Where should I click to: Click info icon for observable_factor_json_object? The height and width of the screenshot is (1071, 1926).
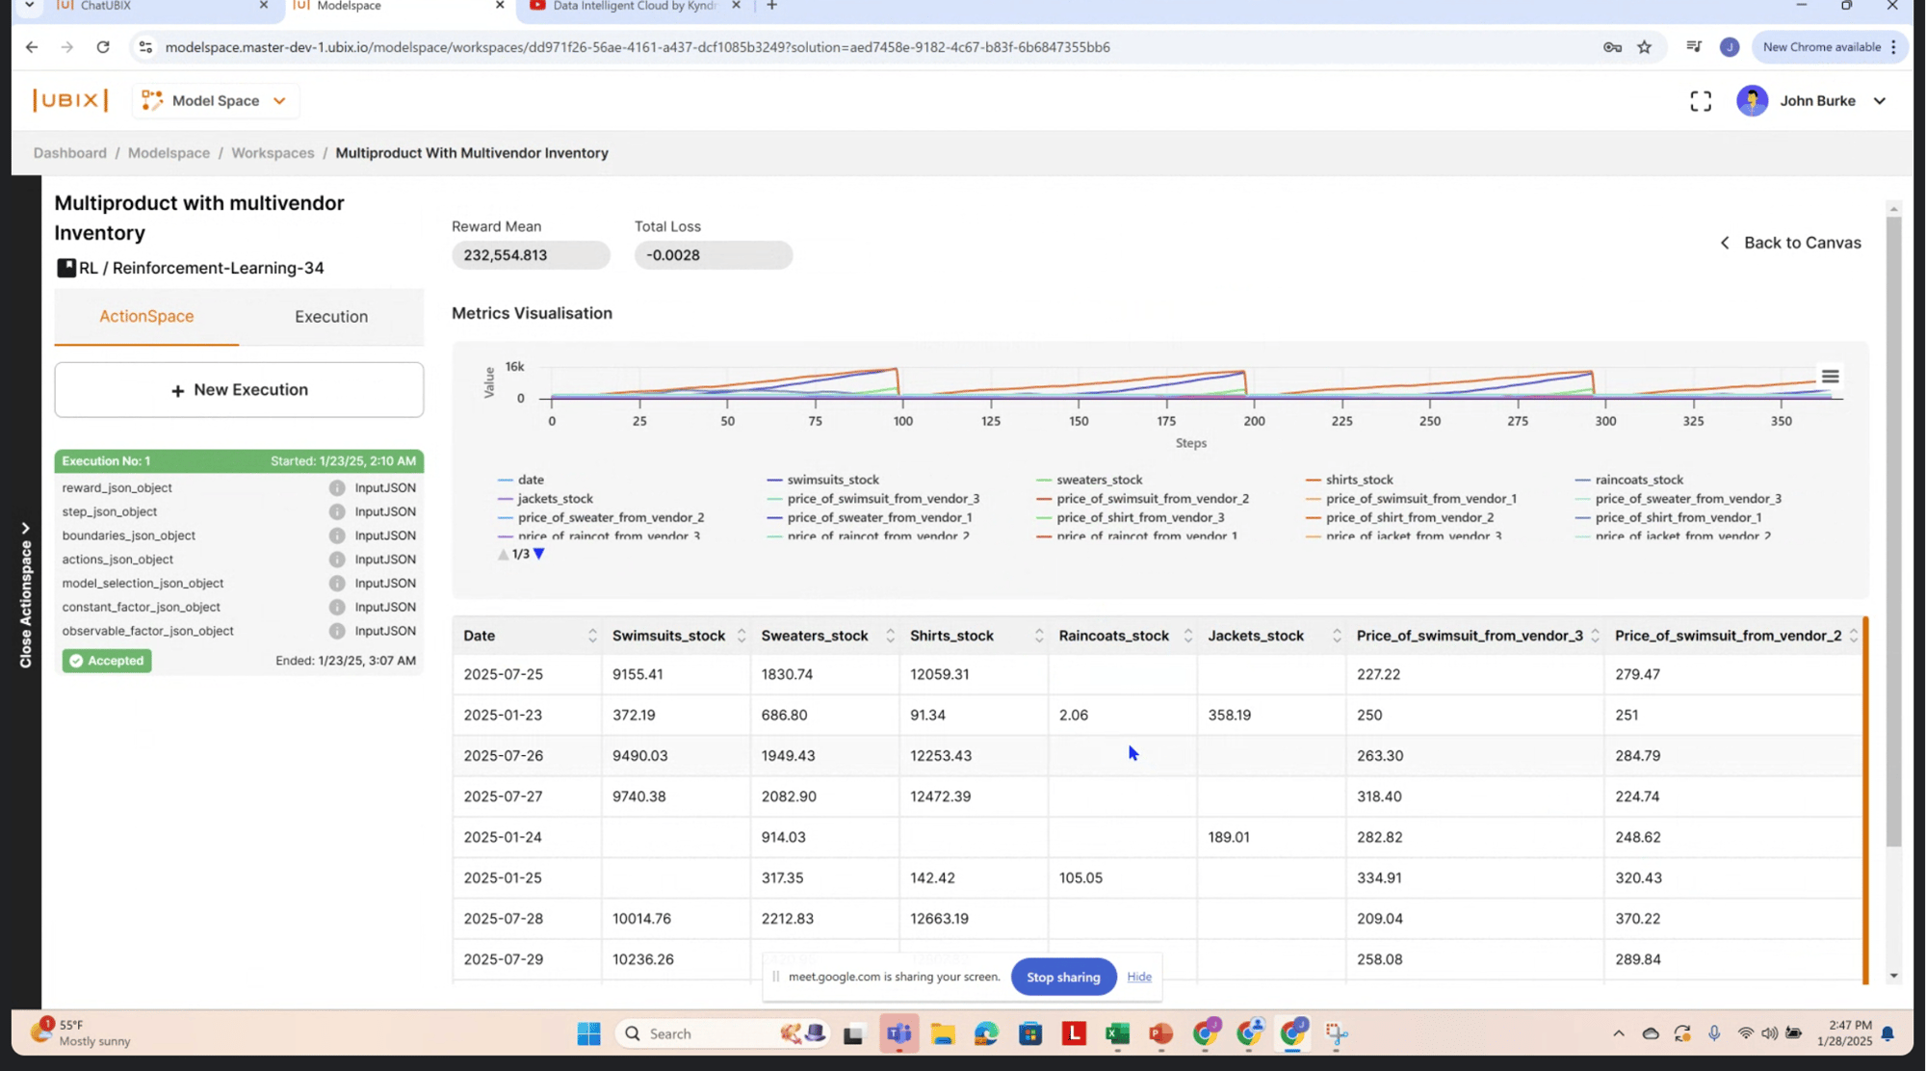click(337, 631)
